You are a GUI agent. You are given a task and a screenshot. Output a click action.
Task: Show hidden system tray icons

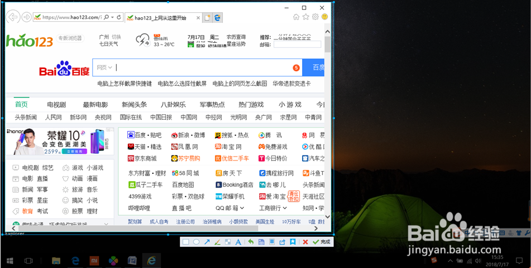(450, 261)
